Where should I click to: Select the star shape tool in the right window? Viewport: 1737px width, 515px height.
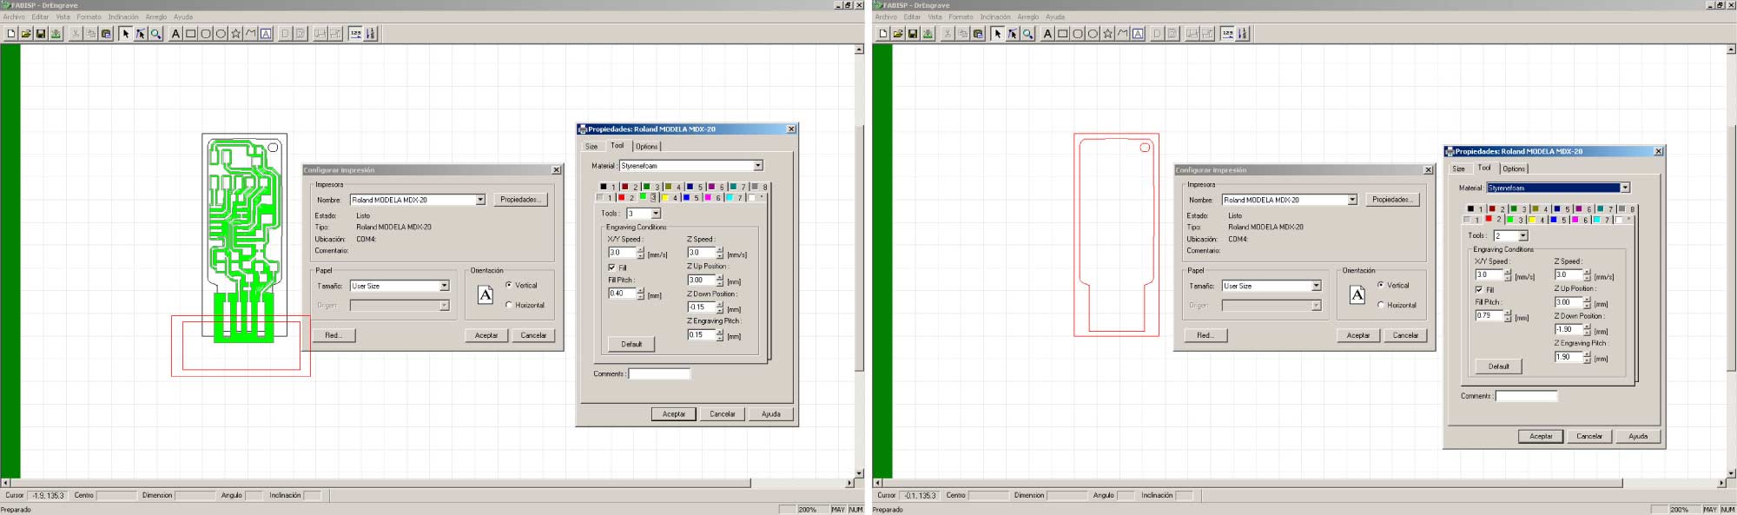pos(1107,34)
